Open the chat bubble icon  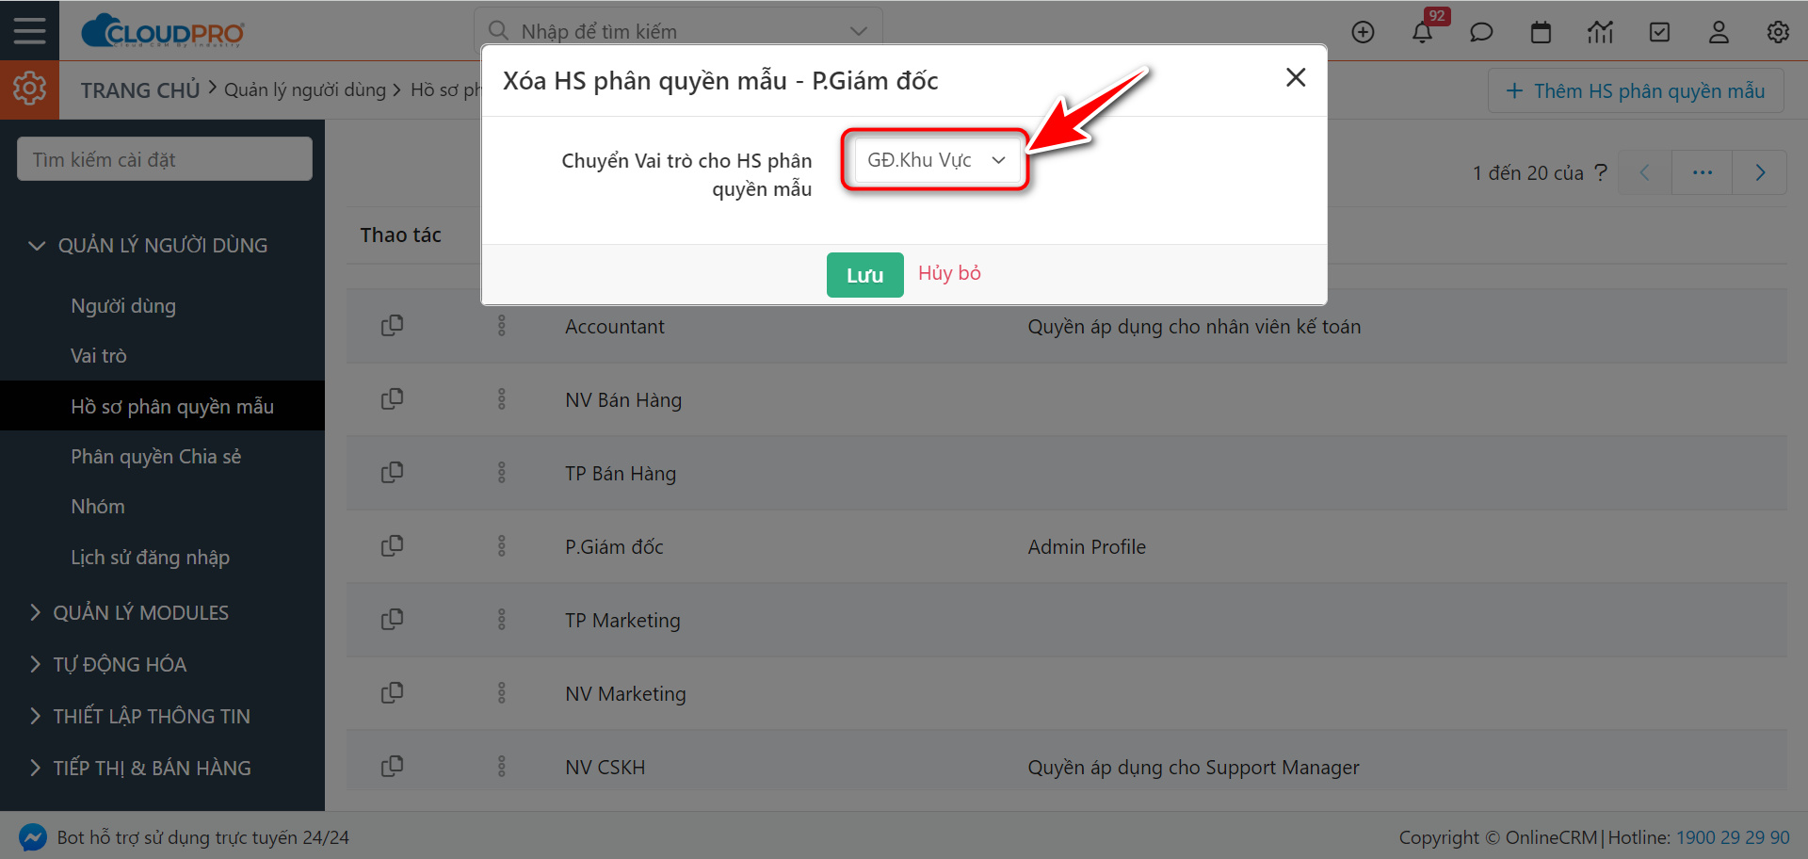(1481, 32)
